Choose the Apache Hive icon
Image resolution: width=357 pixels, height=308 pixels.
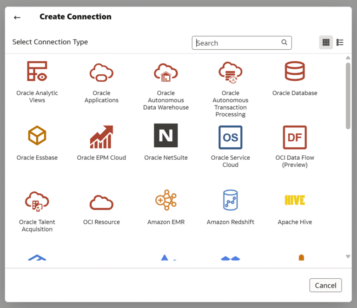tap(295, 200)
